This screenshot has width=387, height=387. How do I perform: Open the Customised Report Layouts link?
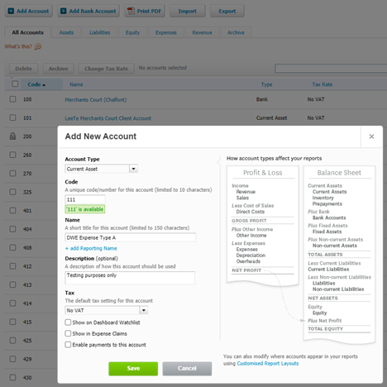pos(268,364)
